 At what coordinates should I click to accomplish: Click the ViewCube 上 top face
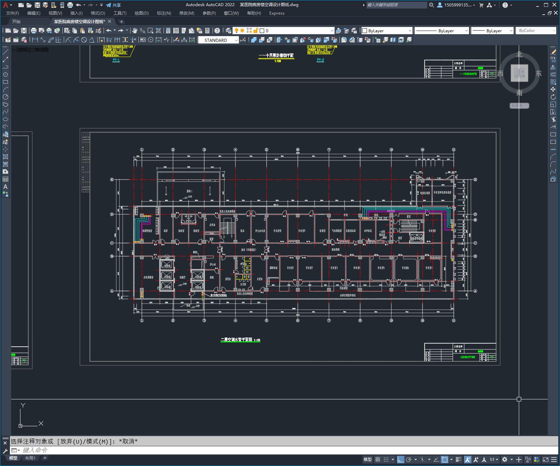pyautogui.click(x=519, y=73)
